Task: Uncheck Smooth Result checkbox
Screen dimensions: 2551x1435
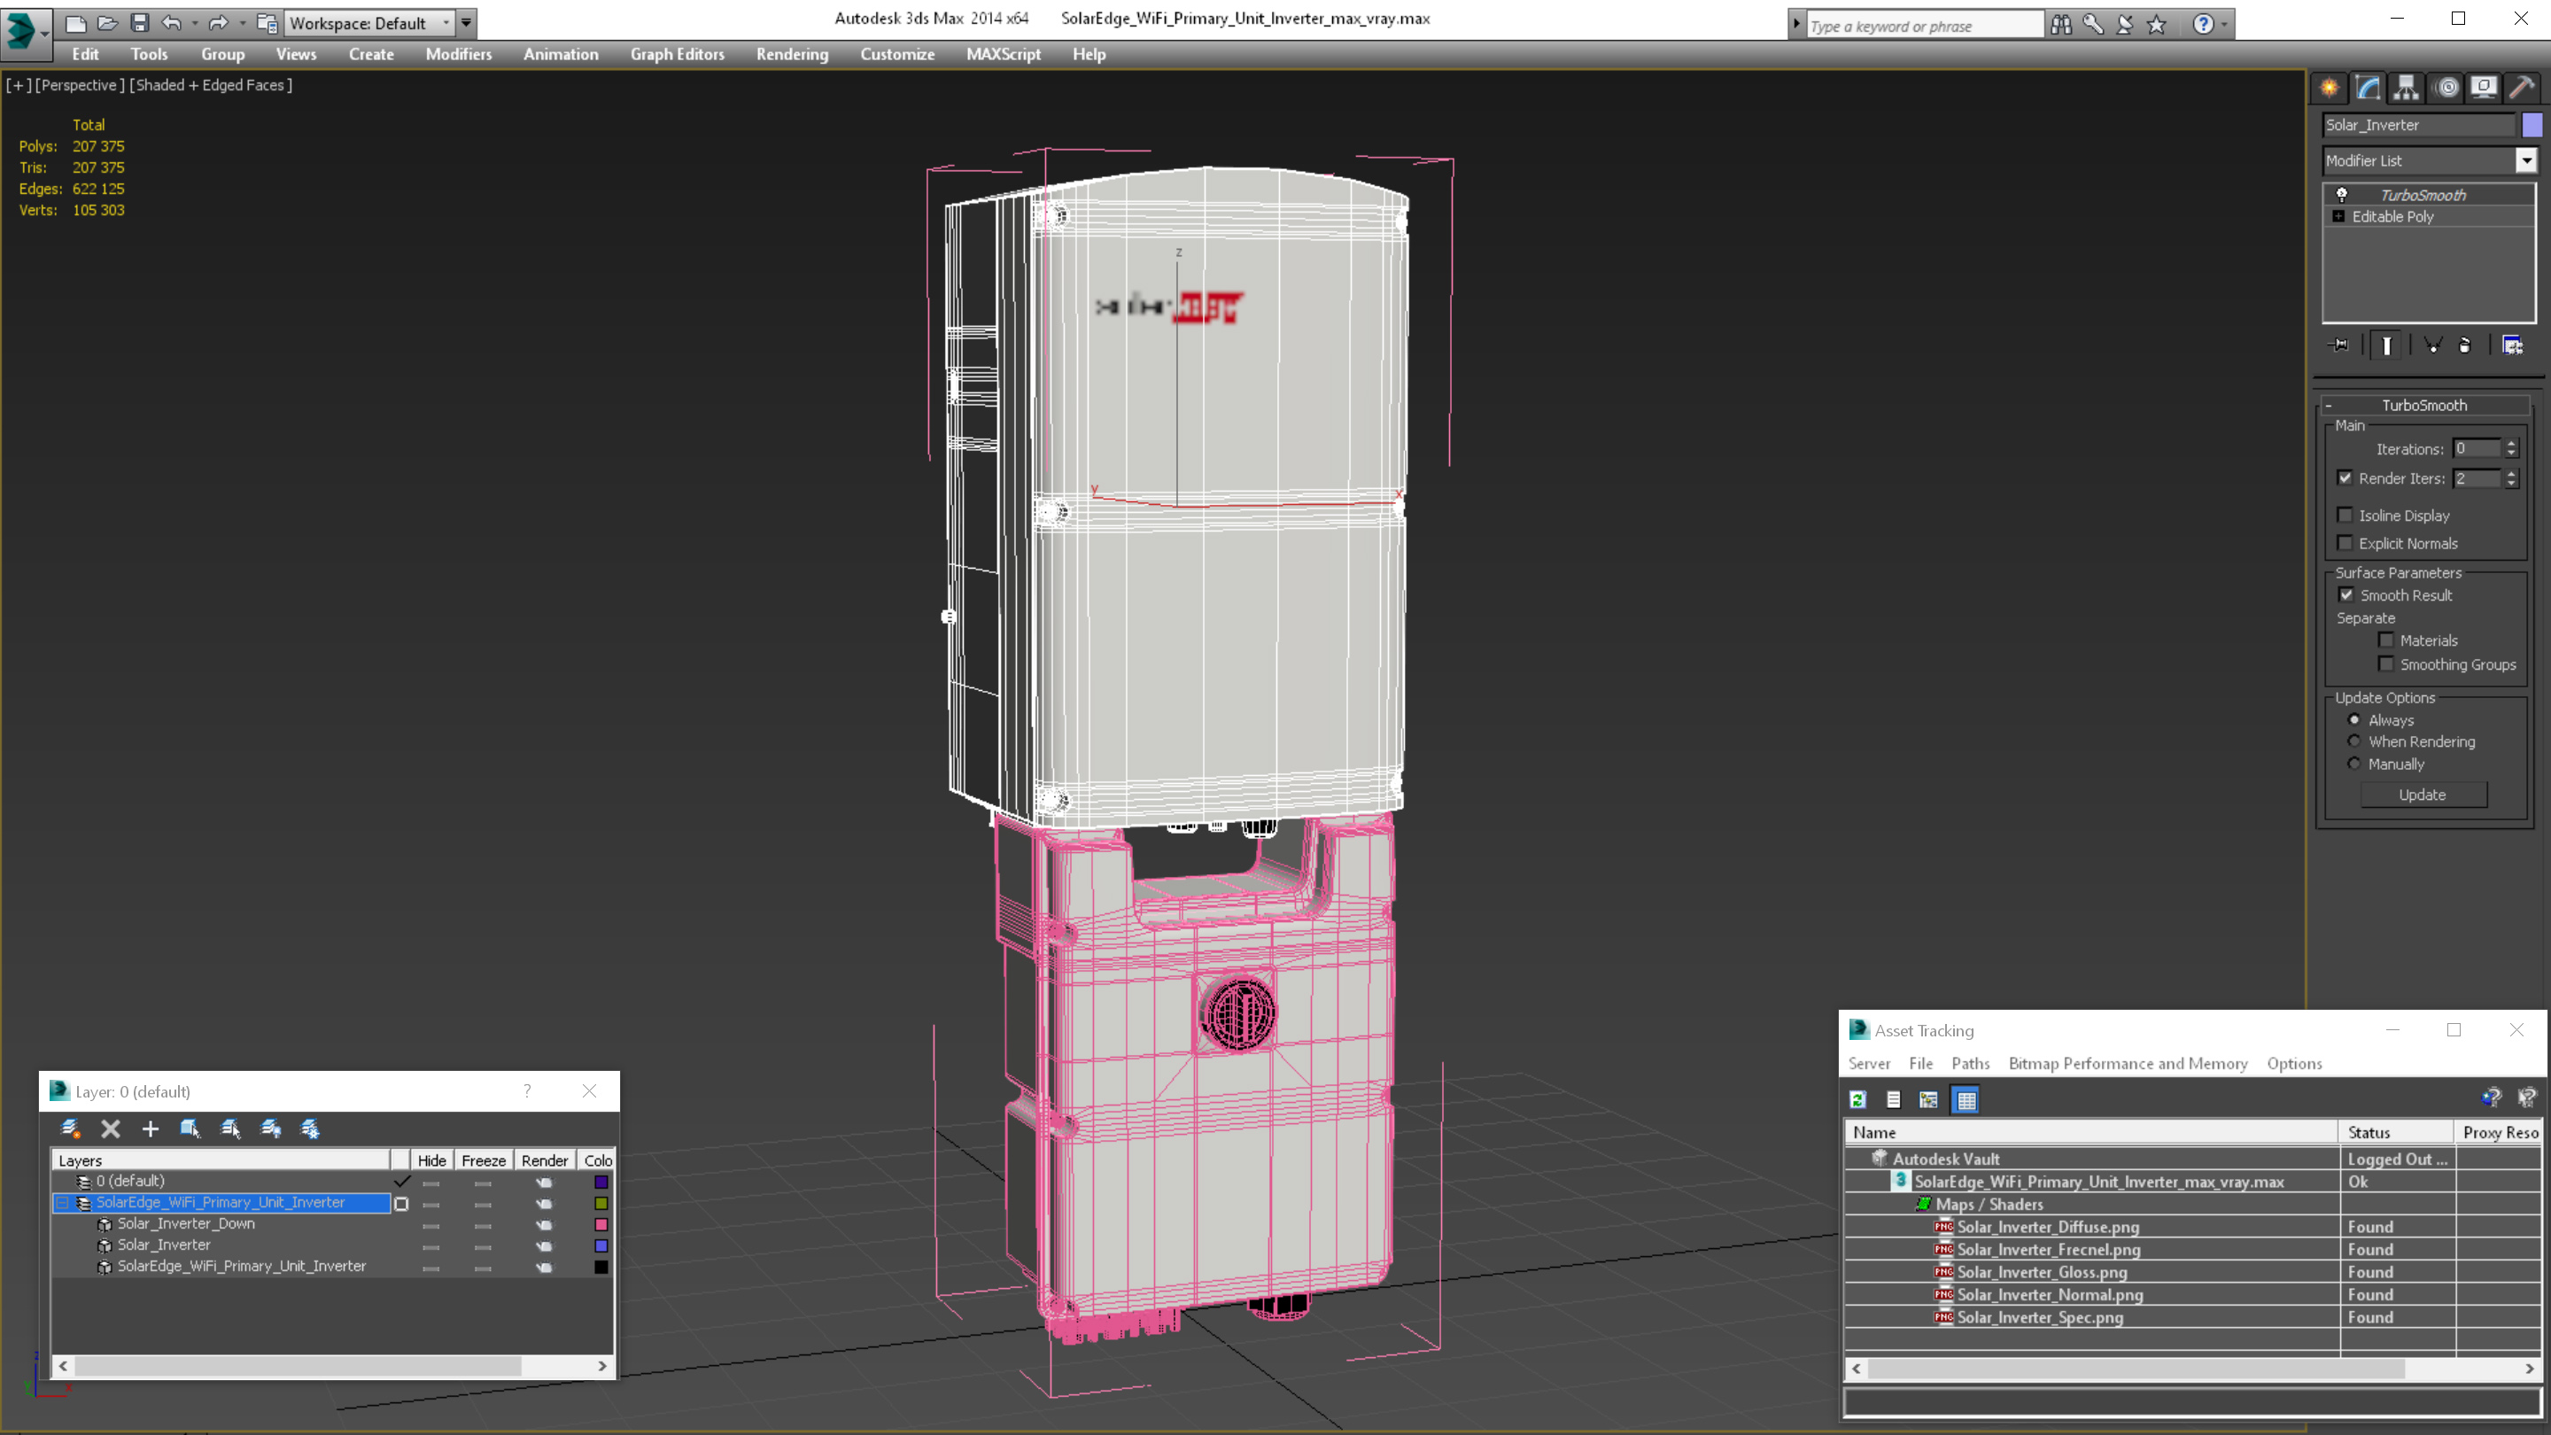Action: pyautogui.click(x=2346, y=595)
